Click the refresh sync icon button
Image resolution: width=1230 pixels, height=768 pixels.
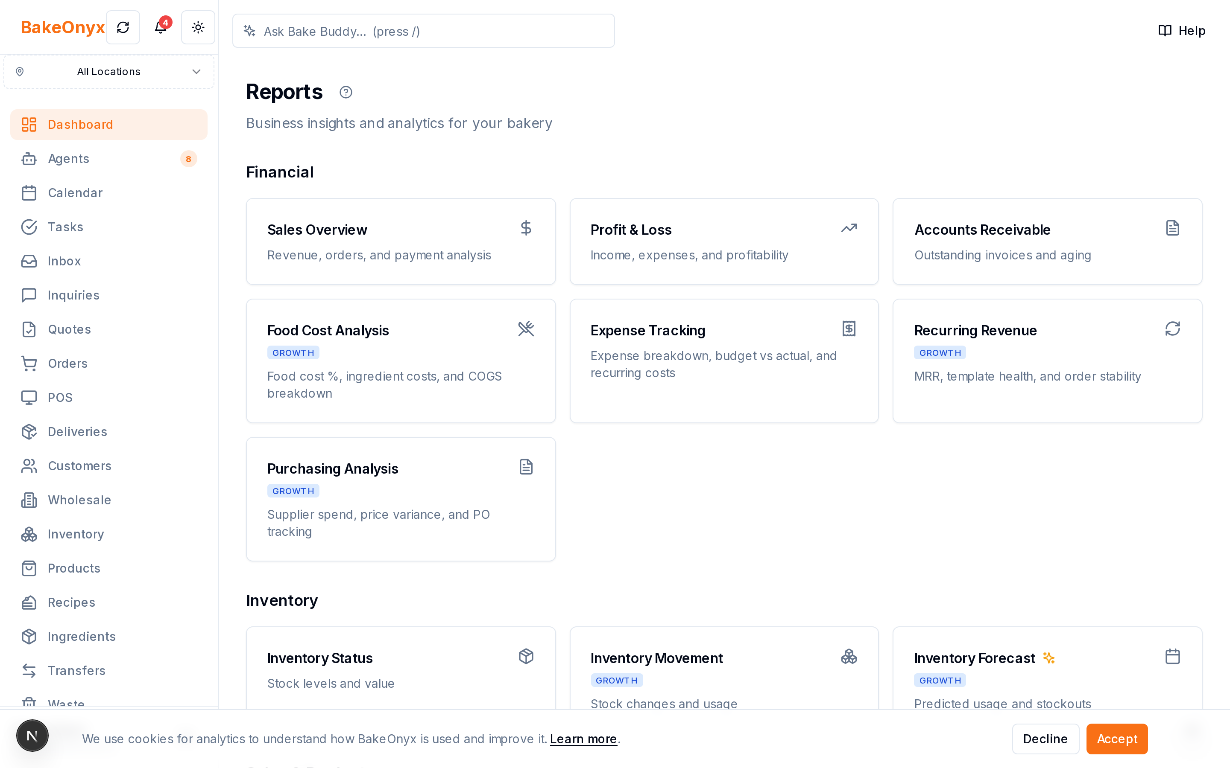click(123, 27)
